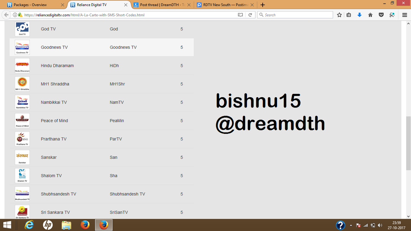411x231 pixels.
Task: Open the Firefox hamburger menu
Action: 405,15
